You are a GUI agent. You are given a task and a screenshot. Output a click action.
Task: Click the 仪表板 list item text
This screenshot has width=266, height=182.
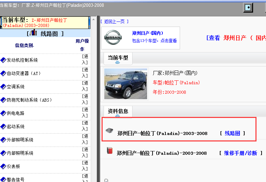tap(13, 166)
